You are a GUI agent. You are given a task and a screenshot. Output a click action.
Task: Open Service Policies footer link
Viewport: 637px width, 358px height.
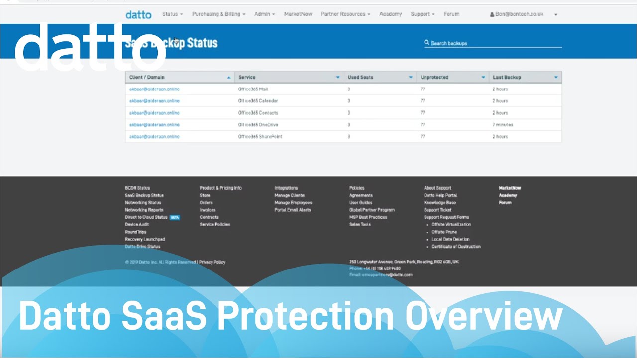point(215,224)
